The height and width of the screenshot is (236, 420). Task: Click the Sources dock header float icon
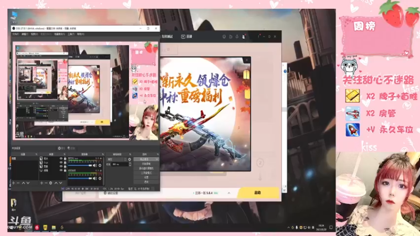(x=64, y=154)
